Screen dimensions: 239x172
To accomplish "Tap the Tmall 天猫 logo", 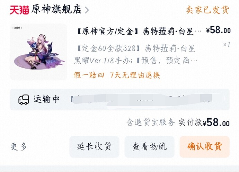I will (19, 10).
